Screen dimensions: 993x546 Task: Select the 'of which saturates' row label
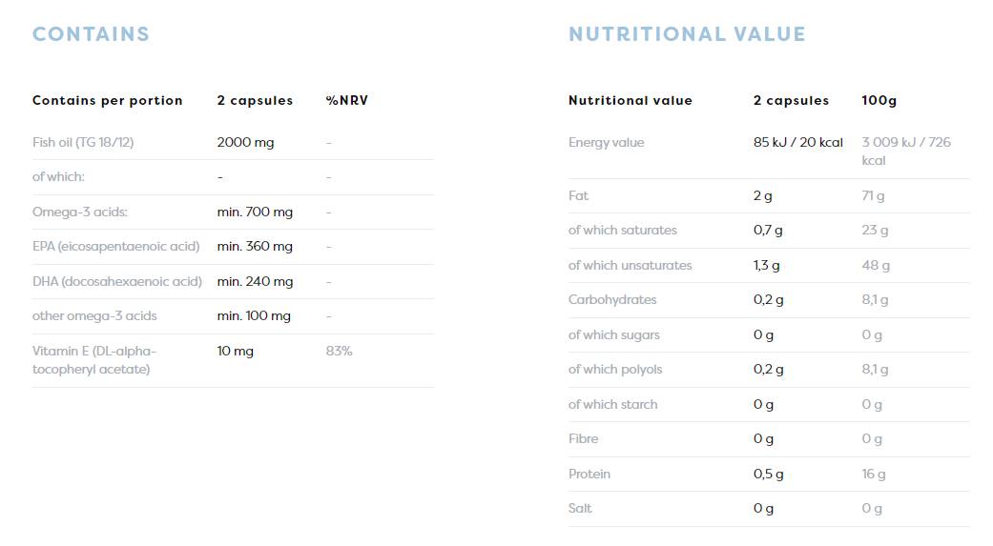(x=622, y=230)
